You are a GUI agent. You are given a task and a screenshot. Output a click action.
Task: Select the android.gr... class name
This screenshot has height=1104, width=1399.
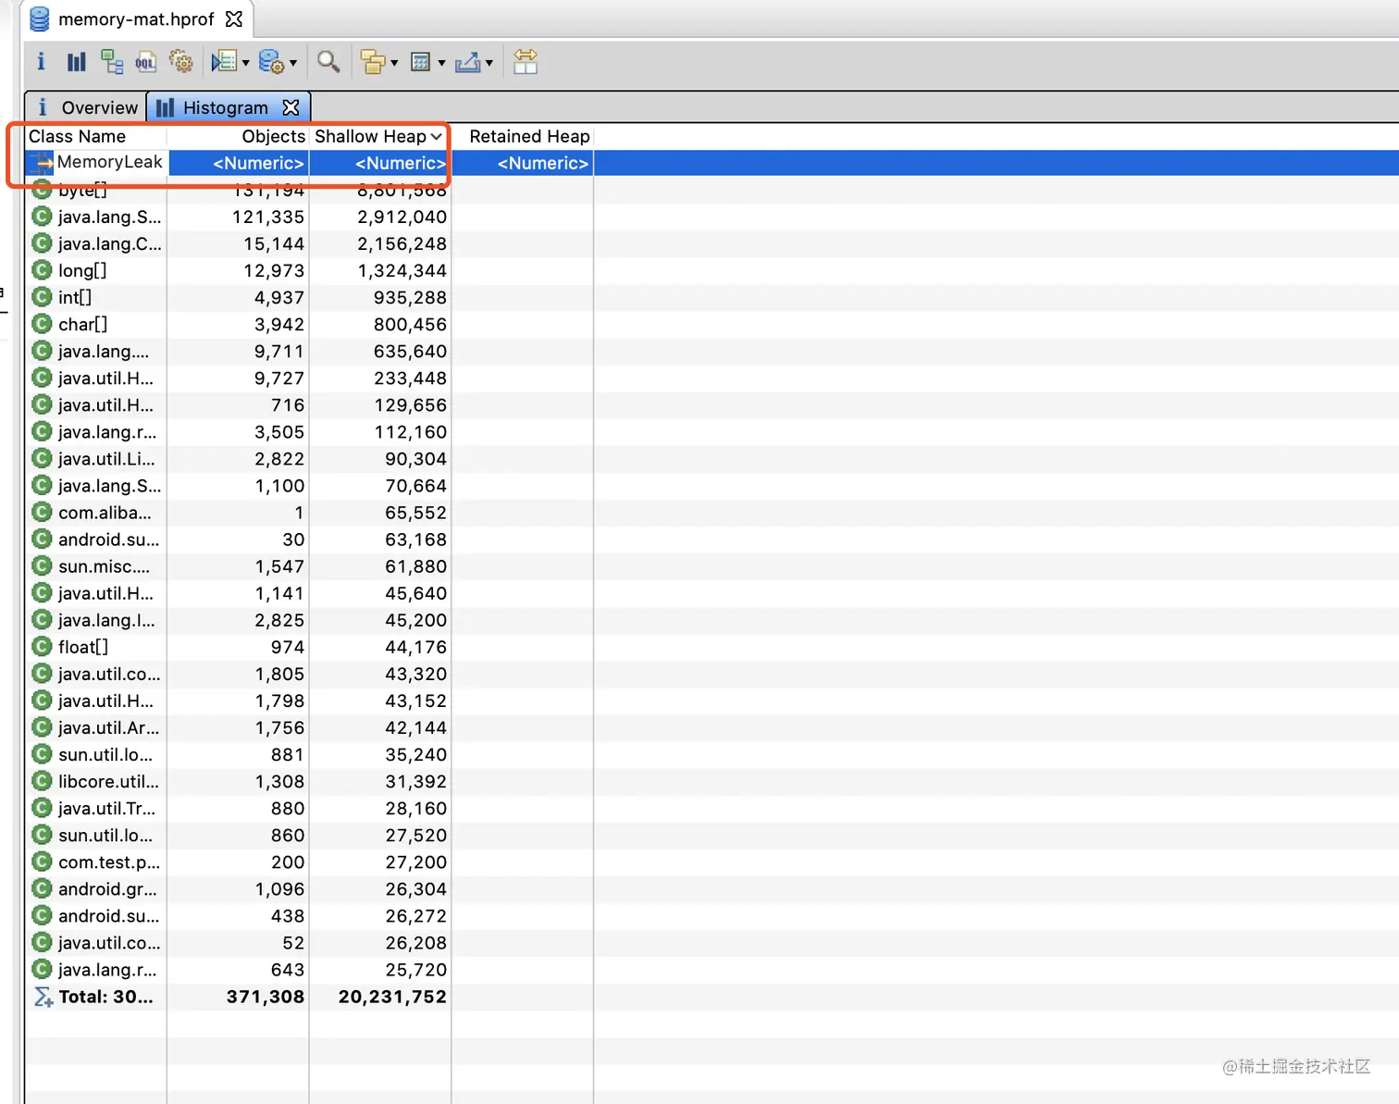tap(107, 888)
